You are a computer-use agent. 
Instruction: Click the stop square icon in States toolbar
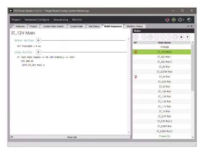181,37
